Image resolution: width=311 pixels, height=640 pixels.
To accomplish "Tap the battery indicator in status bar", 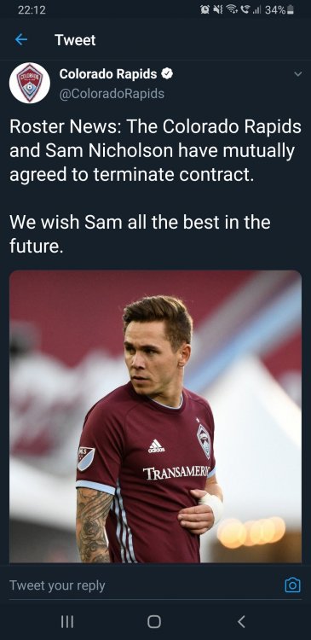I will tap(291, 10).
